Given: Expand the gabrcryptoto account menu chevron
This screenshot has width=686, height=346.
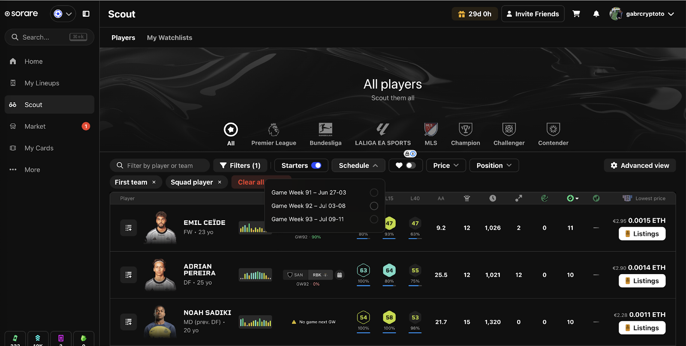Looking at the screenshot, I should [x=671, y=14].
